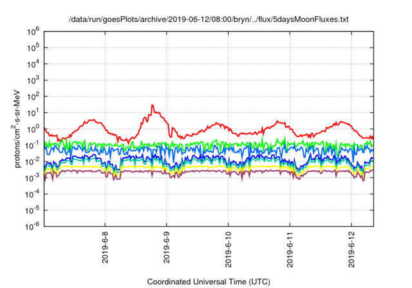Click the 2019-6-11 date tick label
The image size is (412, 288).
290,249
